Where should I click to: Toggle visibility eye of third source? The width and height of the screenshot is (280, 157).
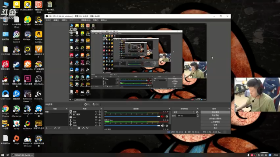[x=96, y=117]
